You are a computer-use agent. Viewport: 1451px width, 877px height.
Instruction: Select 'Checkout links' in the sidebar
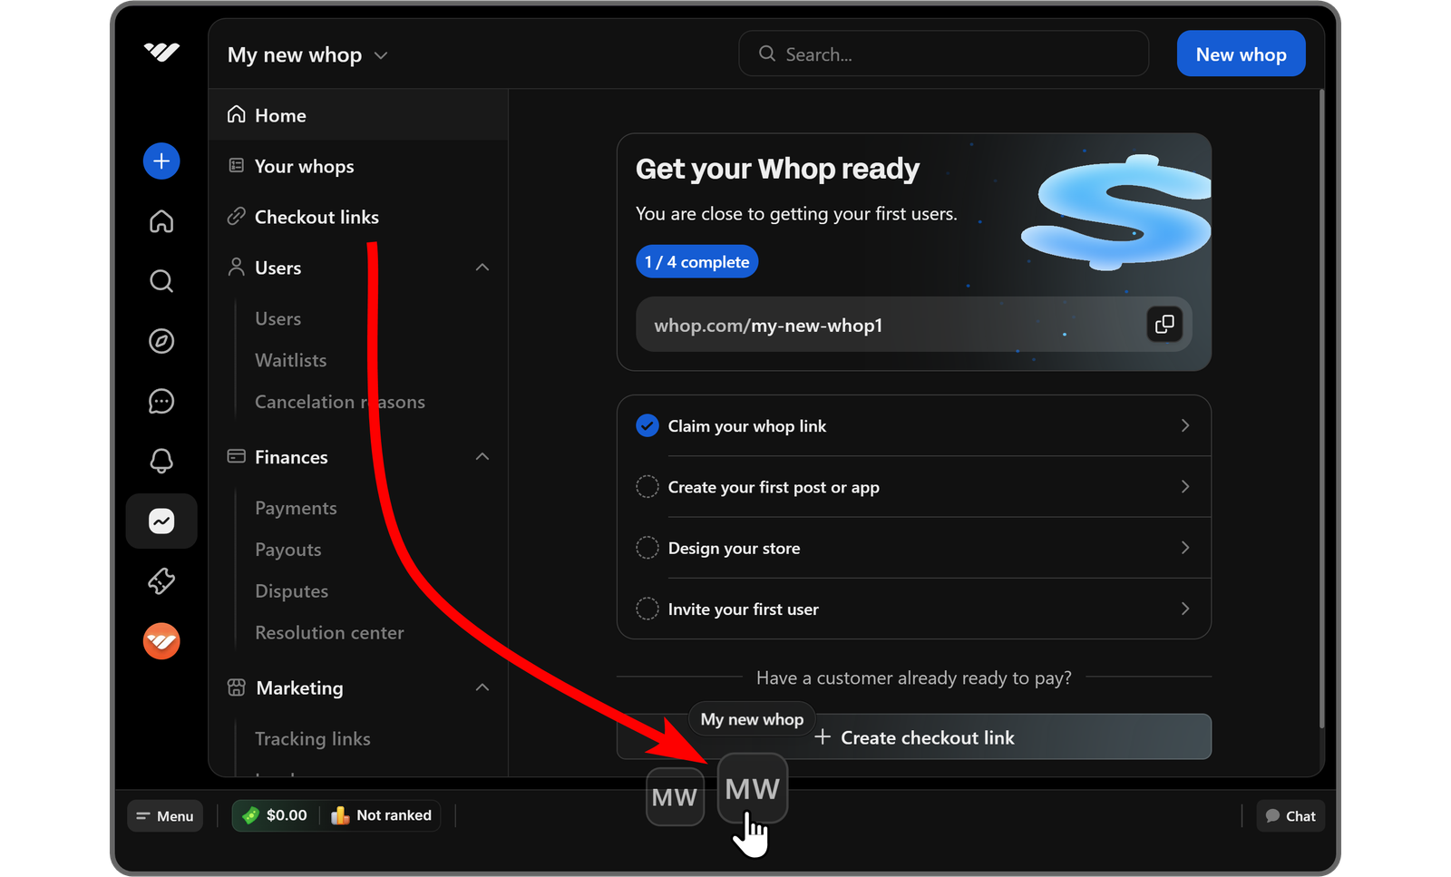click(316, 217)
